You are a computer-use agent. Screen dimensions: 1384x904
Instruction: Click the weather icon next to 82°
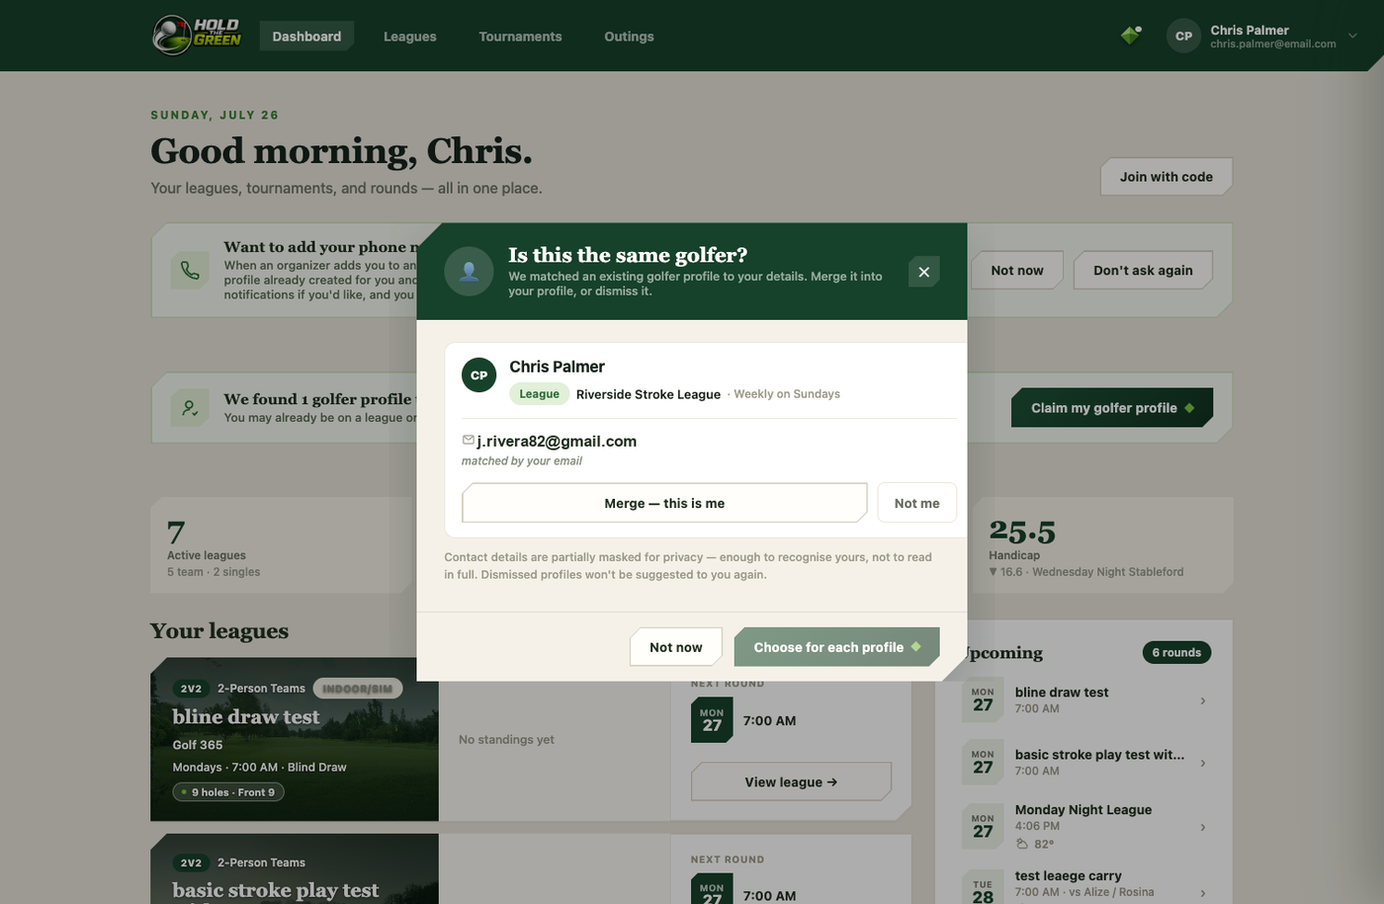(x=1022, y=844)
